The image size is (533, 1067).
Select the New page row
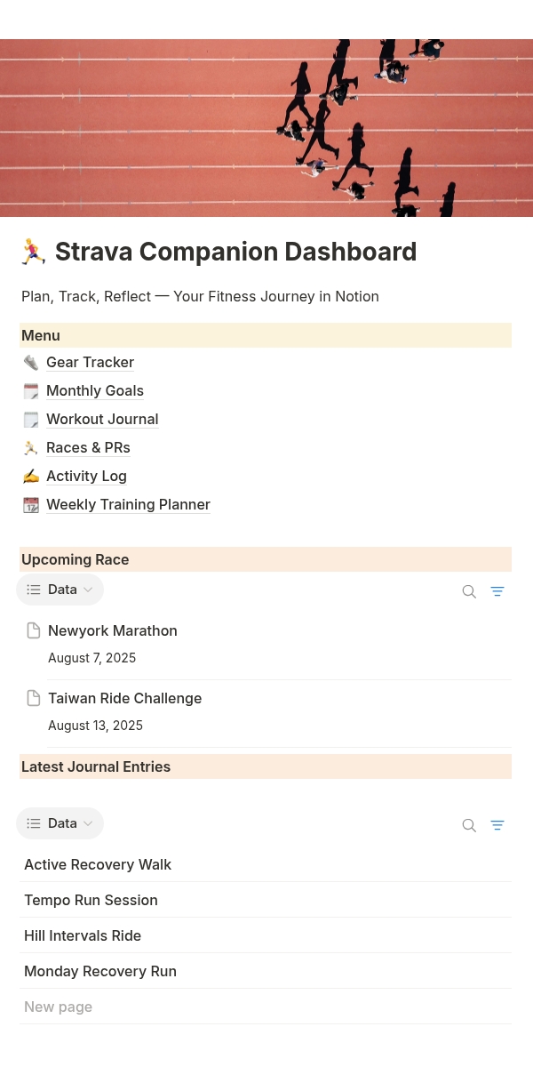pyautogui.click(x=58, y=1007)
